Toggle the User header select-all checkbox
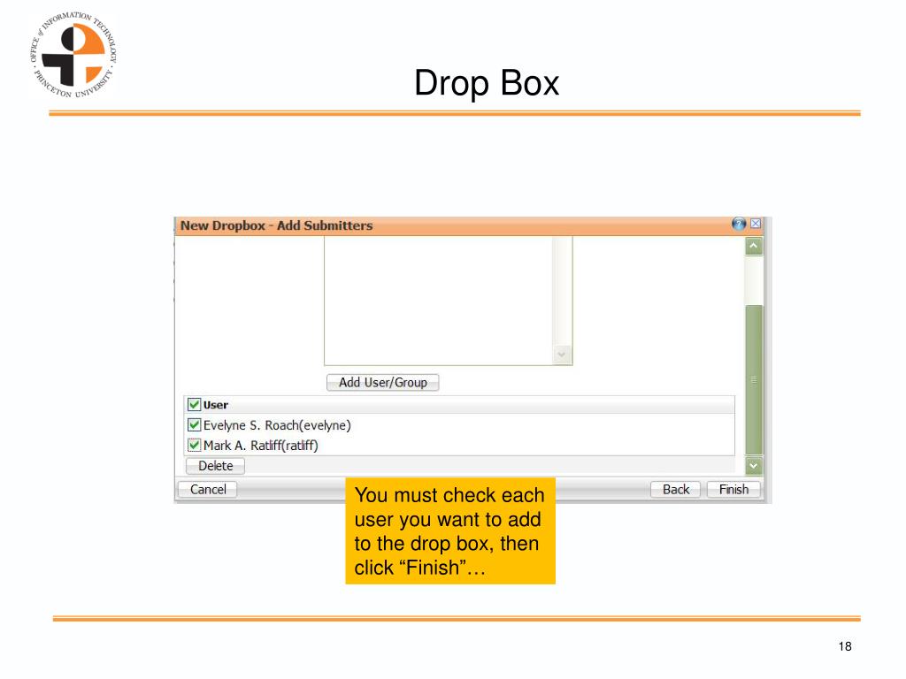 194,405
